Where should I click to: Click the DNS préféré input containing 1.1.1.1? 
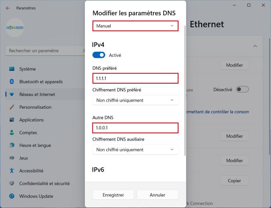click(135, 78)
